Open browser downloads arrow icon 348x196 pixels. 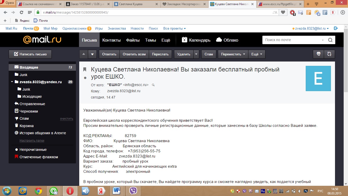(x=343, y=12)
